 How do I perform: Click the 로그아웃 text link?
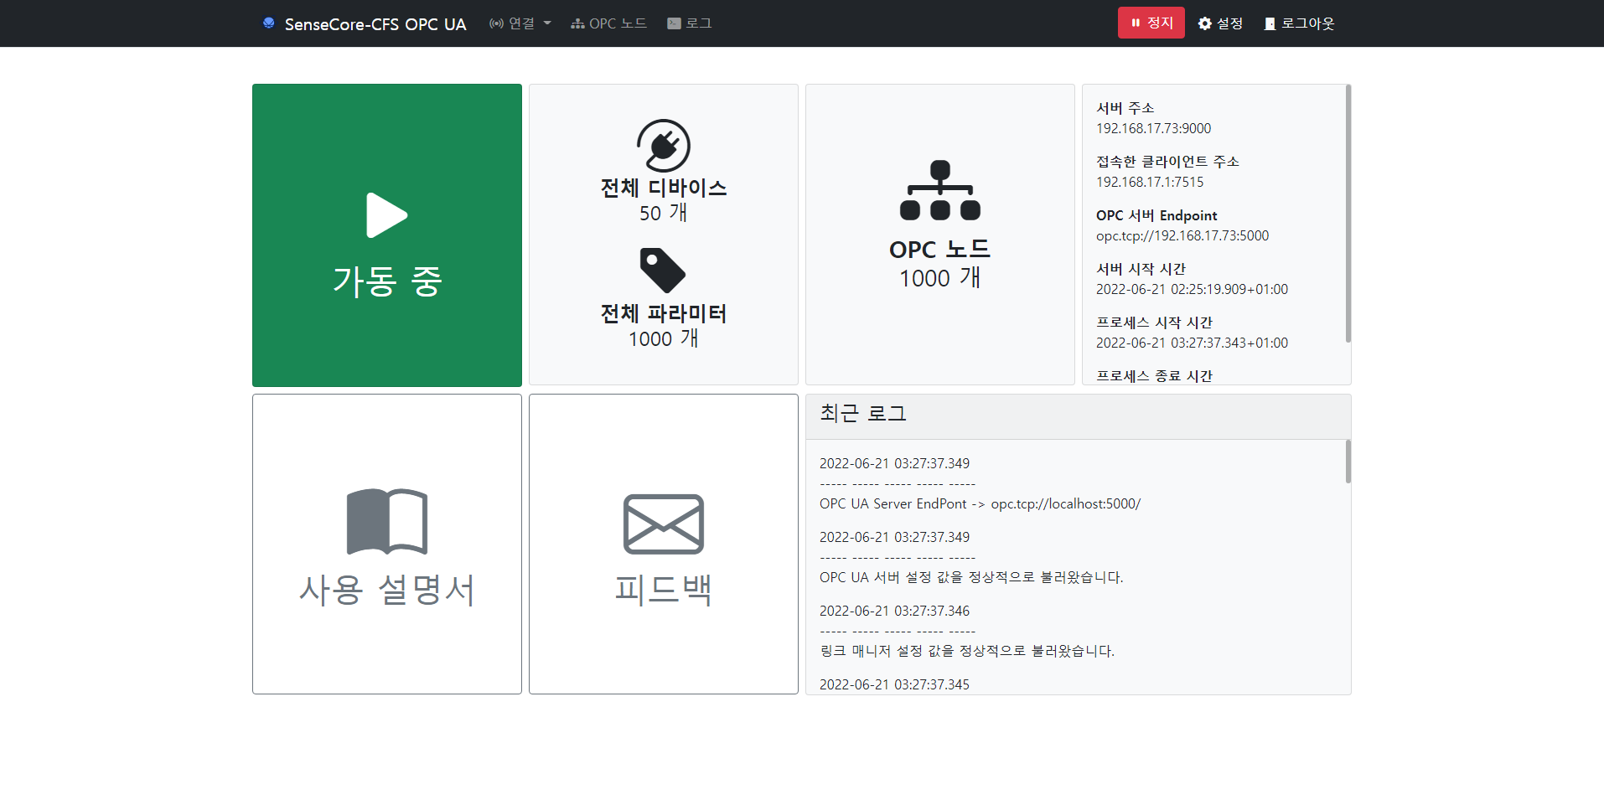[1307, 23]
